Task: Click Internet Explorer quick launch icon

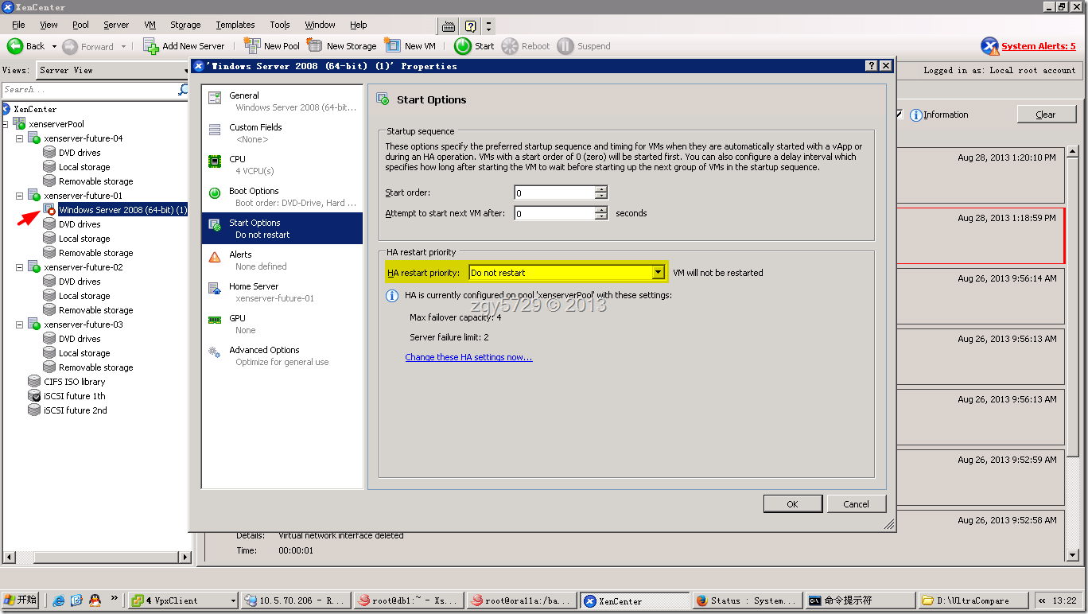Action: (x=59, y=600)
